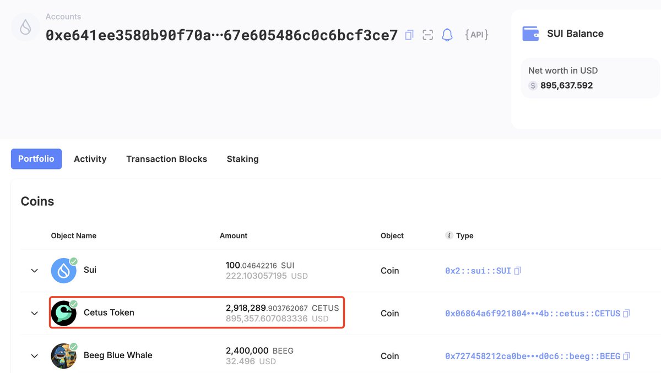Click the Cetus Token logo
The height and width of the screenshot is (373, 661).
point(64,313)
